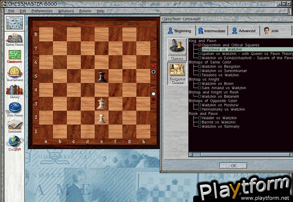Open the Preferences menu

(x=42, y=11)
